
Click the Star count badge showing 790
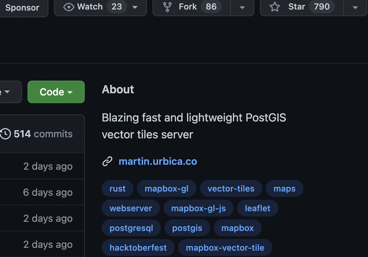[x=321, y=6]
